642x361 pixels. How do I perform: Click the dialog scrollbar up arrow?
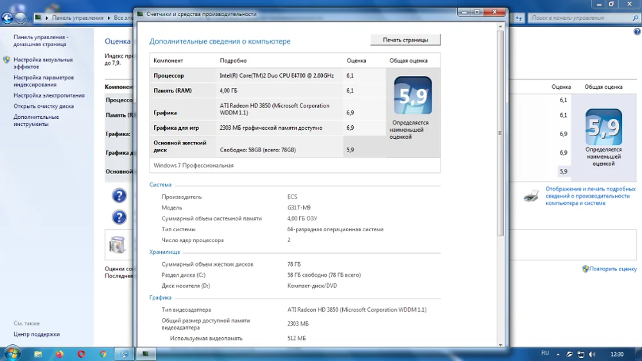pyautogui.click(x=500, y=26)
